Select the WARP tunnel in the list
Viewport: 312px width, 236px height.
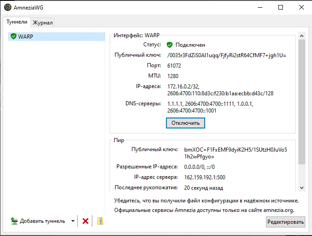(x=56, y=36)
